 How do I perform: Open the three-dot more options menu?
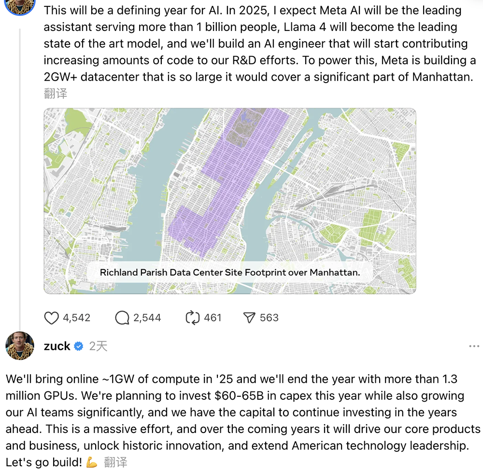(474, 347)
